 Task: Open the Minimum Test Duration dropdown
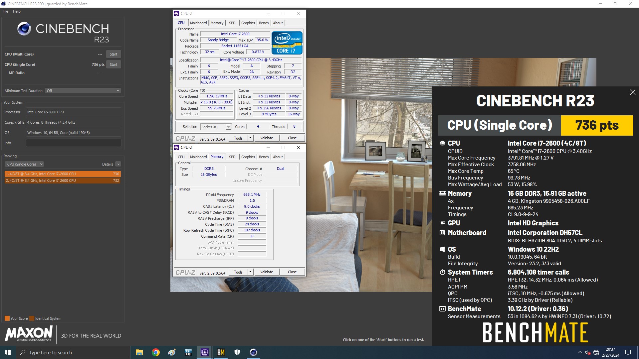(x=83, y=91)
